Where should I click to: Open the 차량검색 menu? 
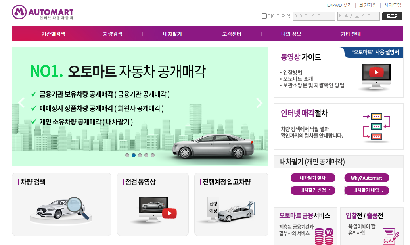[x=113, y=34]
